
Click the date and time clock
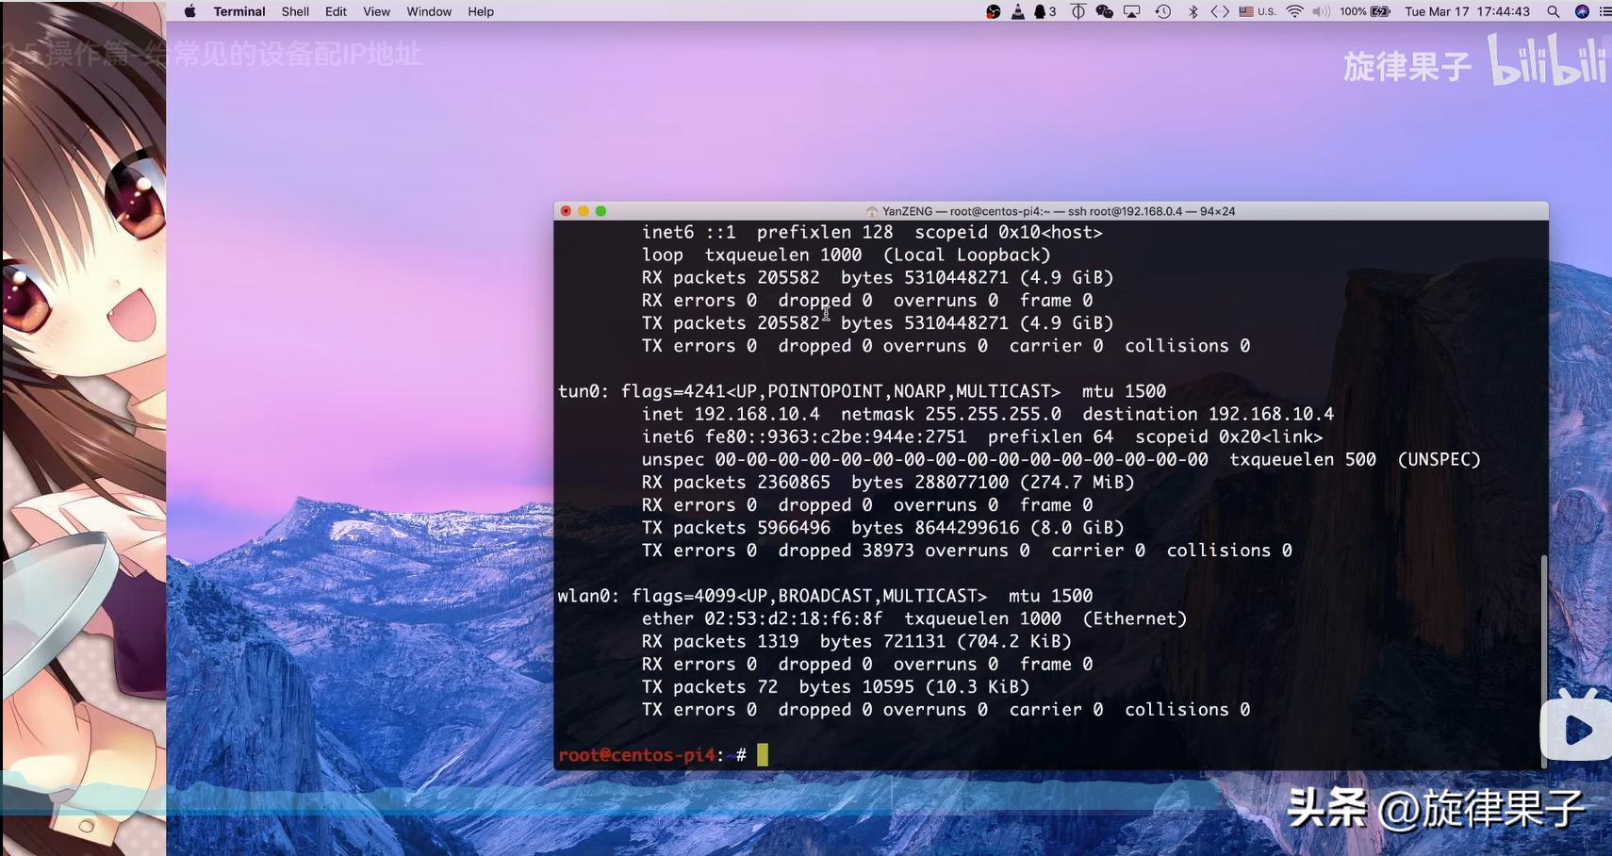click(1467, 11)
